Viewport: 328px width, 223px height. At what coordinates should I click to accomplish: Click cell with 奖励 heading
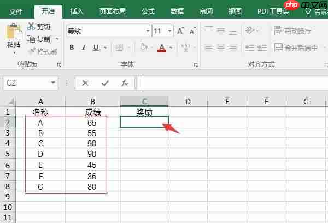(x=144, y=113)
